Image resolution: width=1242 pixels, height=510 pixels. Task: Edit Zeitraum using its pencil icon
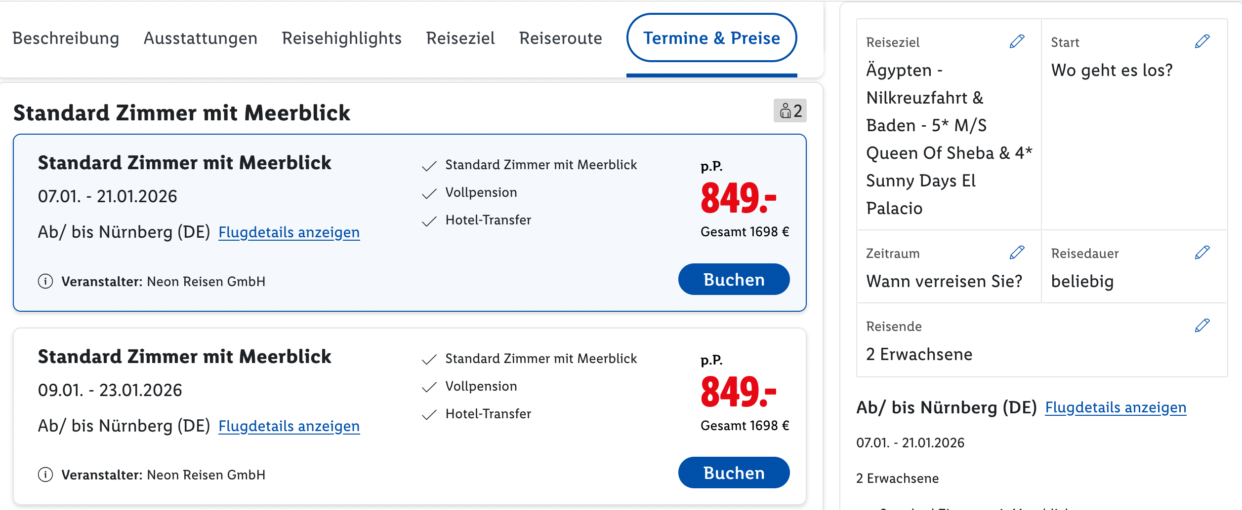[x=1017, y=253]
